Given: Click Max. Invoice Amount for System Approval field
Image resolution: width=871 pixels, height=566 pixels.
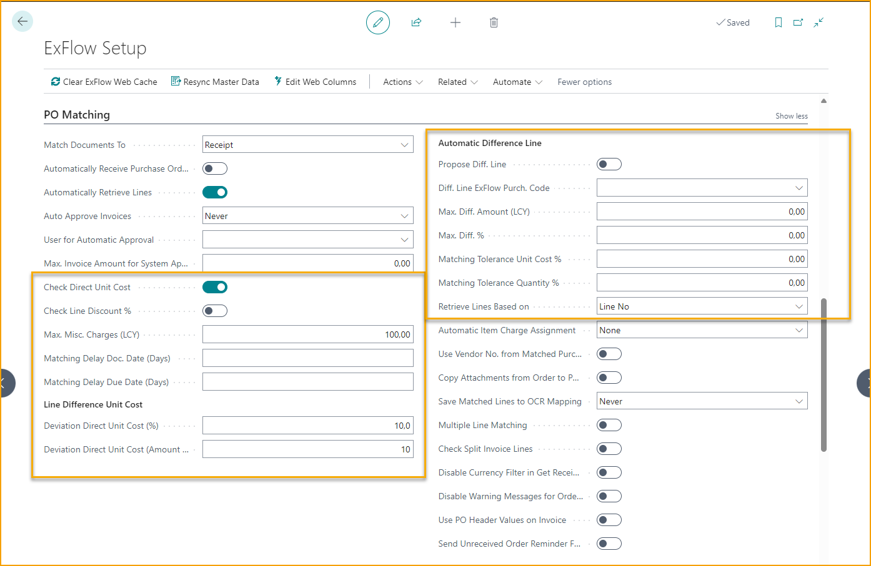Looking at the screenshot, I should 308,263.
